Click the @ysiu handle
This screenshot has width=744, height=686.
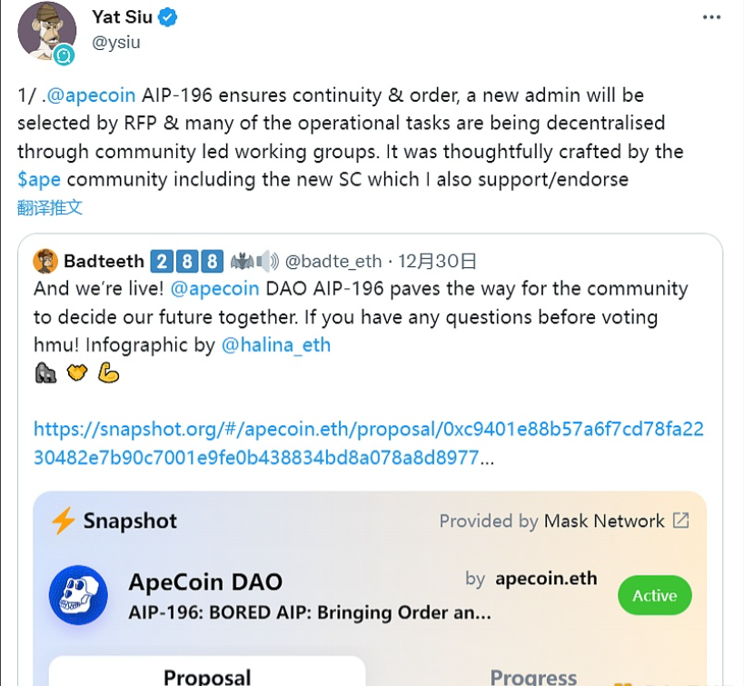tap(116, 42)
